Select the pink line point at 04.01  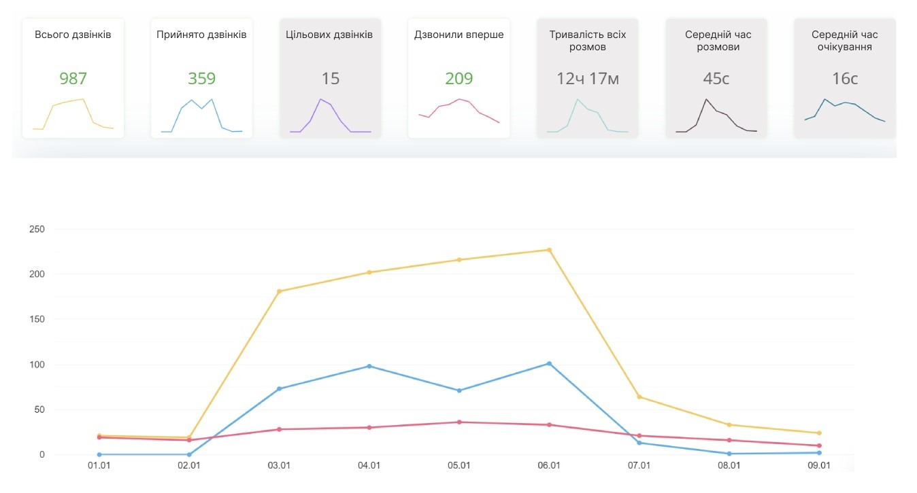tap(369, 427)
